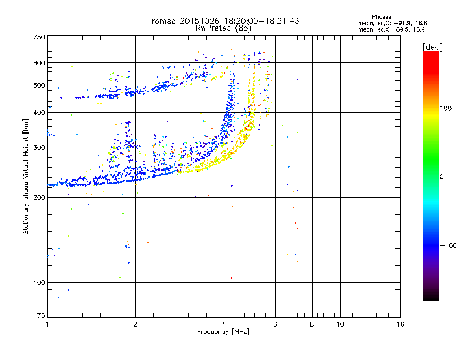471x353 pixels.
Task: Click the x-axis tick label '16'
Action: [400, 324]
